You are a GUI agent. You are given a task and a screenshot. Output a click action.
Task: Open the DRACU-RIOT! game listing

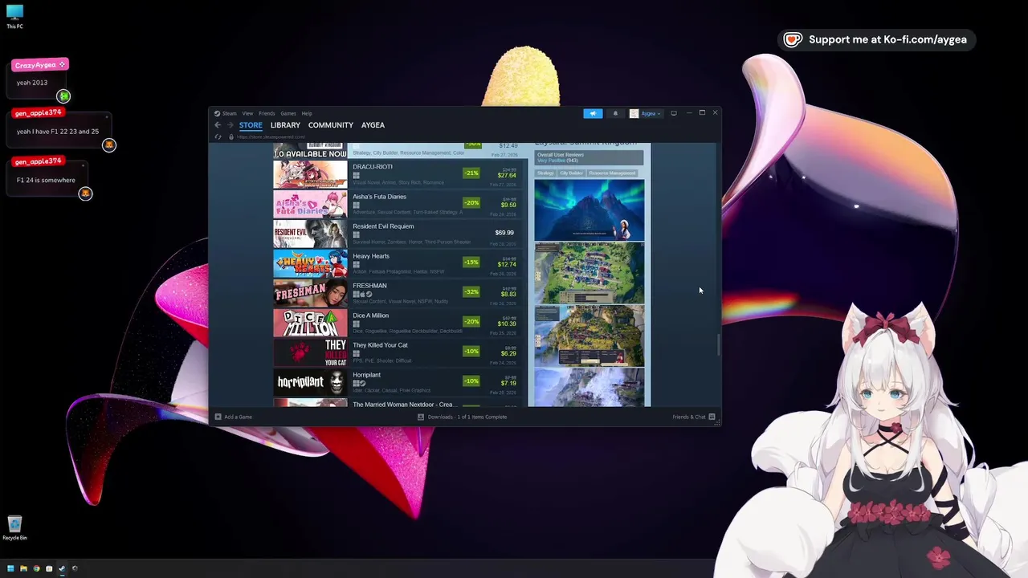point(399,173)
